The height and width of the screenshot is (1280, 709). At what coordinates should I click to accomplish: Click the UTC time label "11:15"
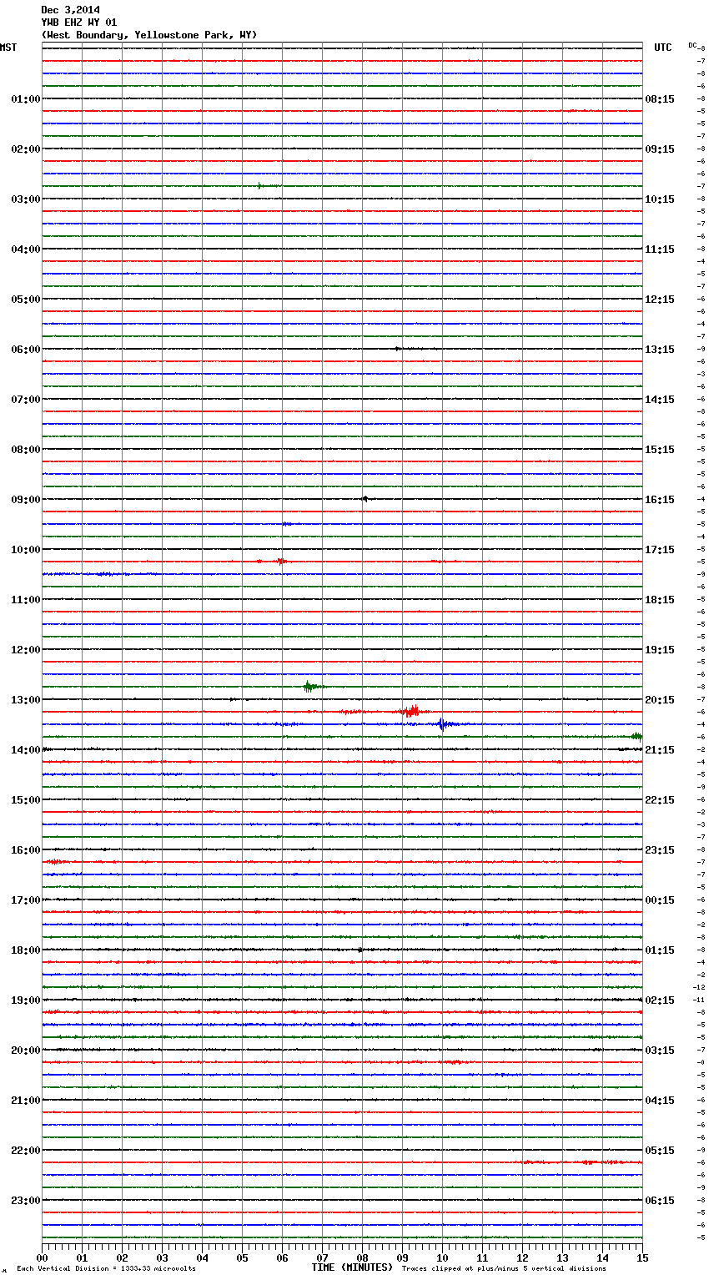point(660,249)
